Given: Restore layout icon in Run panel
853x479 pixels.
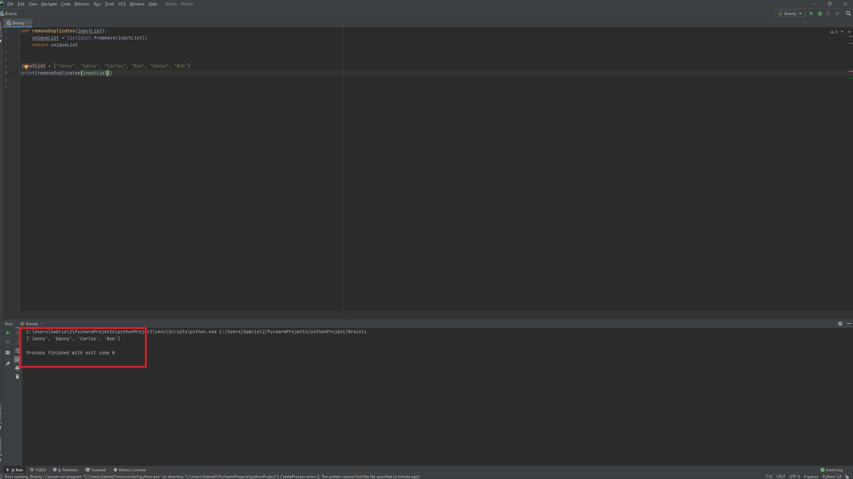Looking at the screenshot, I should coord(8,353).
